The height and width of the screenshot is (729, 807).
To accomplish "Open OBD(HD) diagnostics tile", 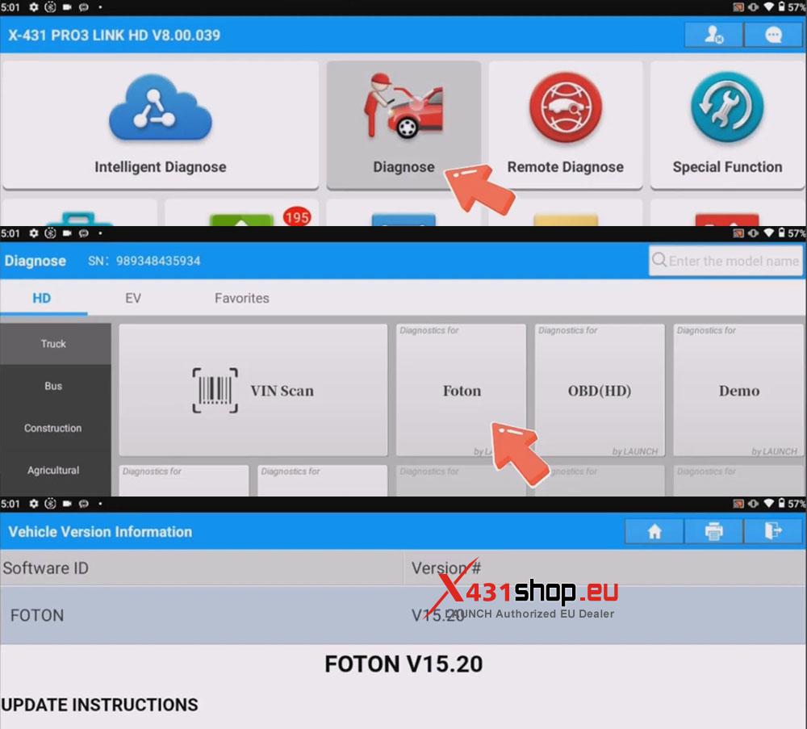I will coord(600,390).
